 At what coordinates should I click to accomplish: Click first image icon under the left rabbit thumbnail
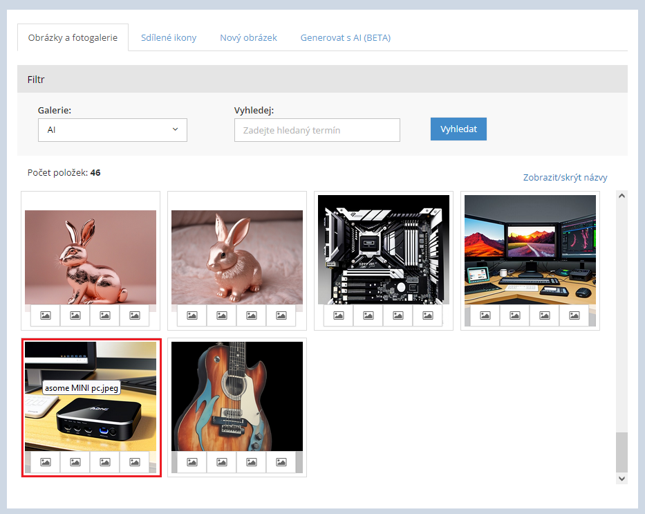[x=46, y=315]
